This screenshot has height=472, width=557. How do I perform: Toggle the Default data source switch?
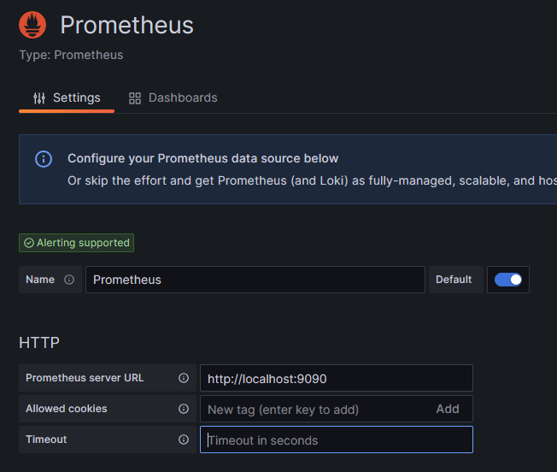point(508,280)
